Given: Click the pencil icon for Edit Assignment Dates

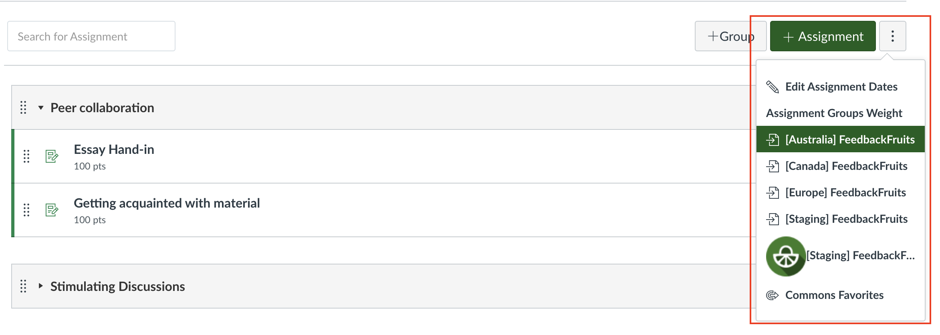Looking at the screenshot, I should pyautogui.click(x=773, y=87).
